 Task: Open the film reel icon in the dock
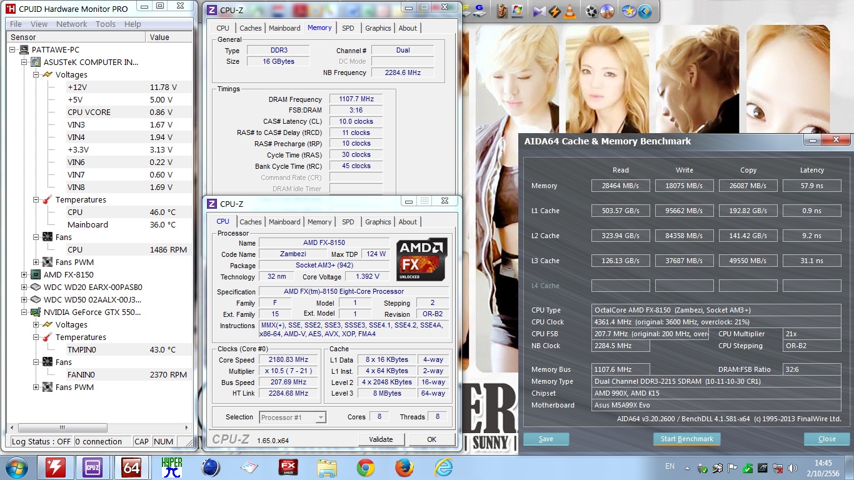click(x=591, y=11)
